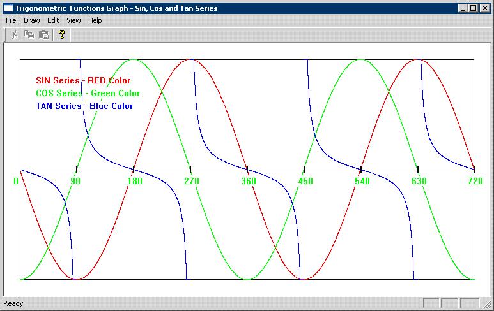Click the TAN Series blue legend label
Viewport: 494px width, 311px height.
(x=84, y=106)
